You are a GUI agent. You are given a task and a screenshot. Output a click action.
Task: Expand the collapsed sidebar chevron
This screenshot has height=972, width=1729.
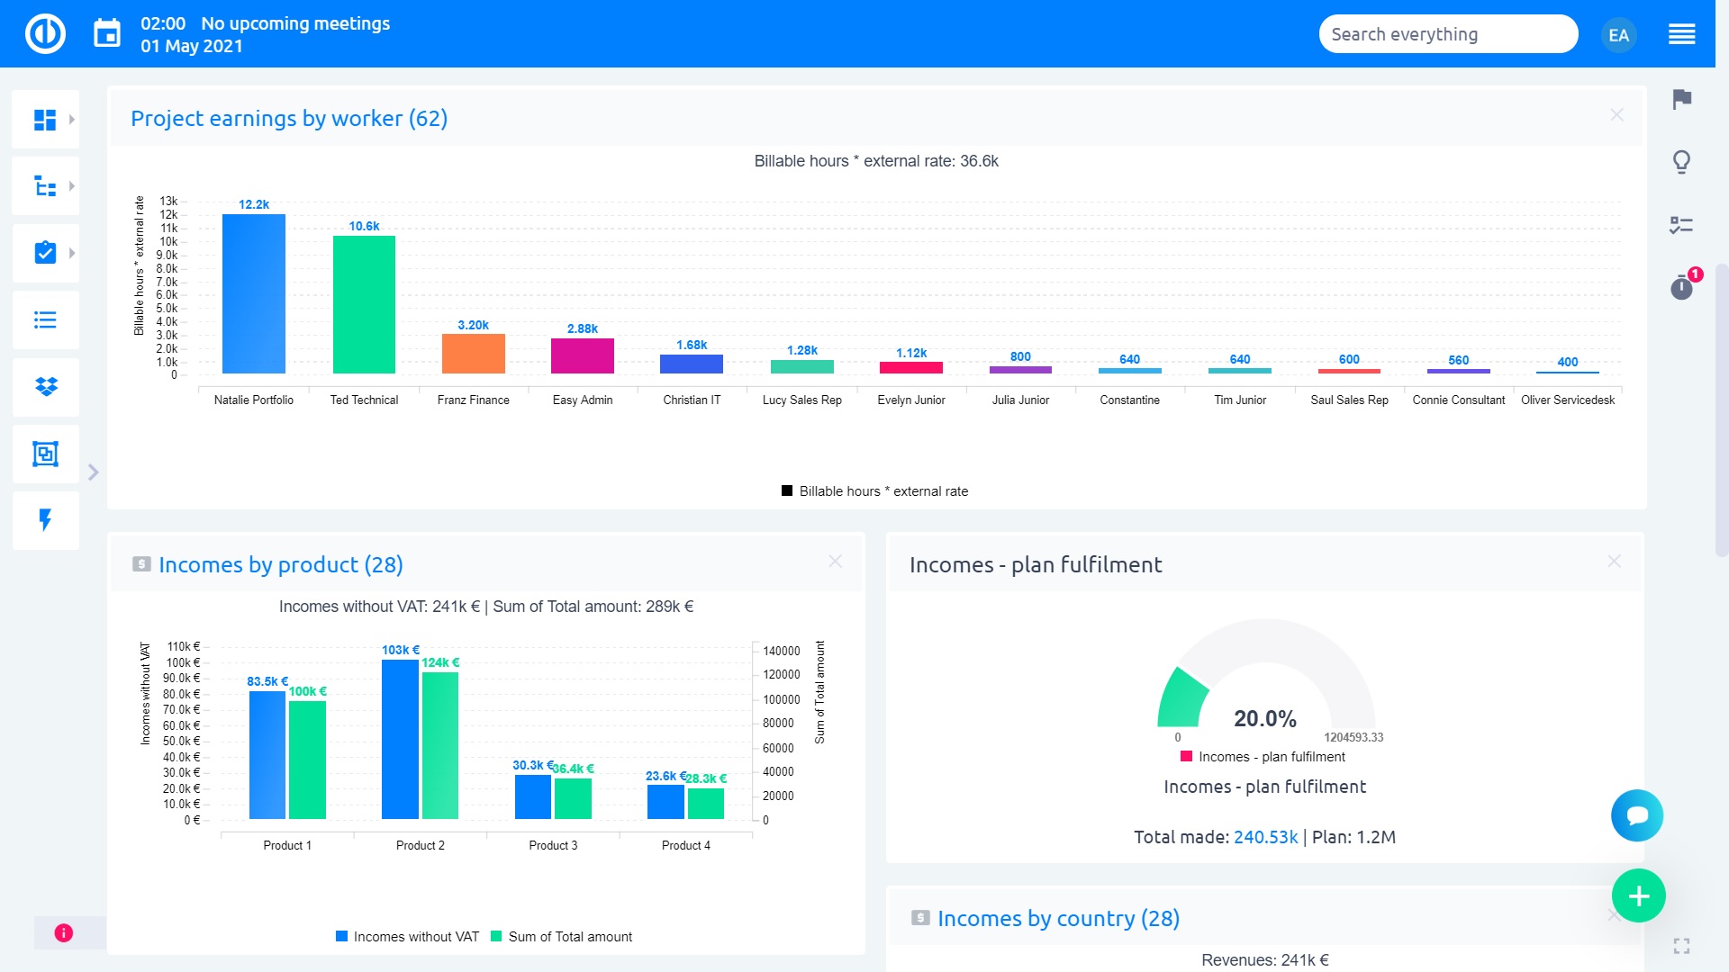93,471
